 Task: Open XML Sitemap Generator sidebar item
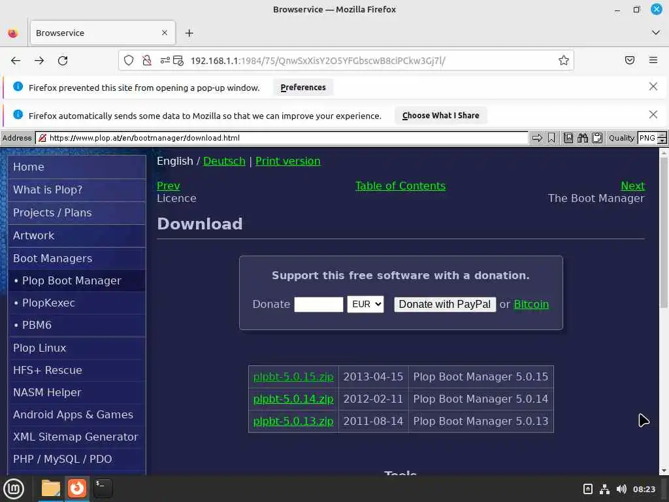tap(77, 437)
